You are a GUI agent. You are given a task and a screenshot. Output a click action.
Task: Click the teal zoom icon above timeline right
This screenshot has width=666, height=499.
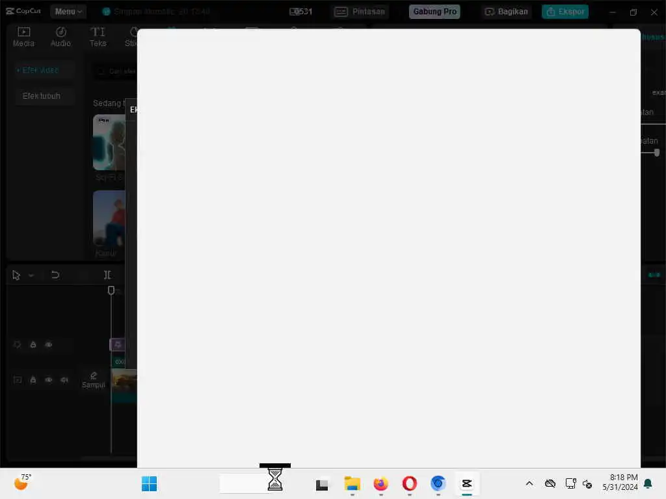(x=654, y=275)
